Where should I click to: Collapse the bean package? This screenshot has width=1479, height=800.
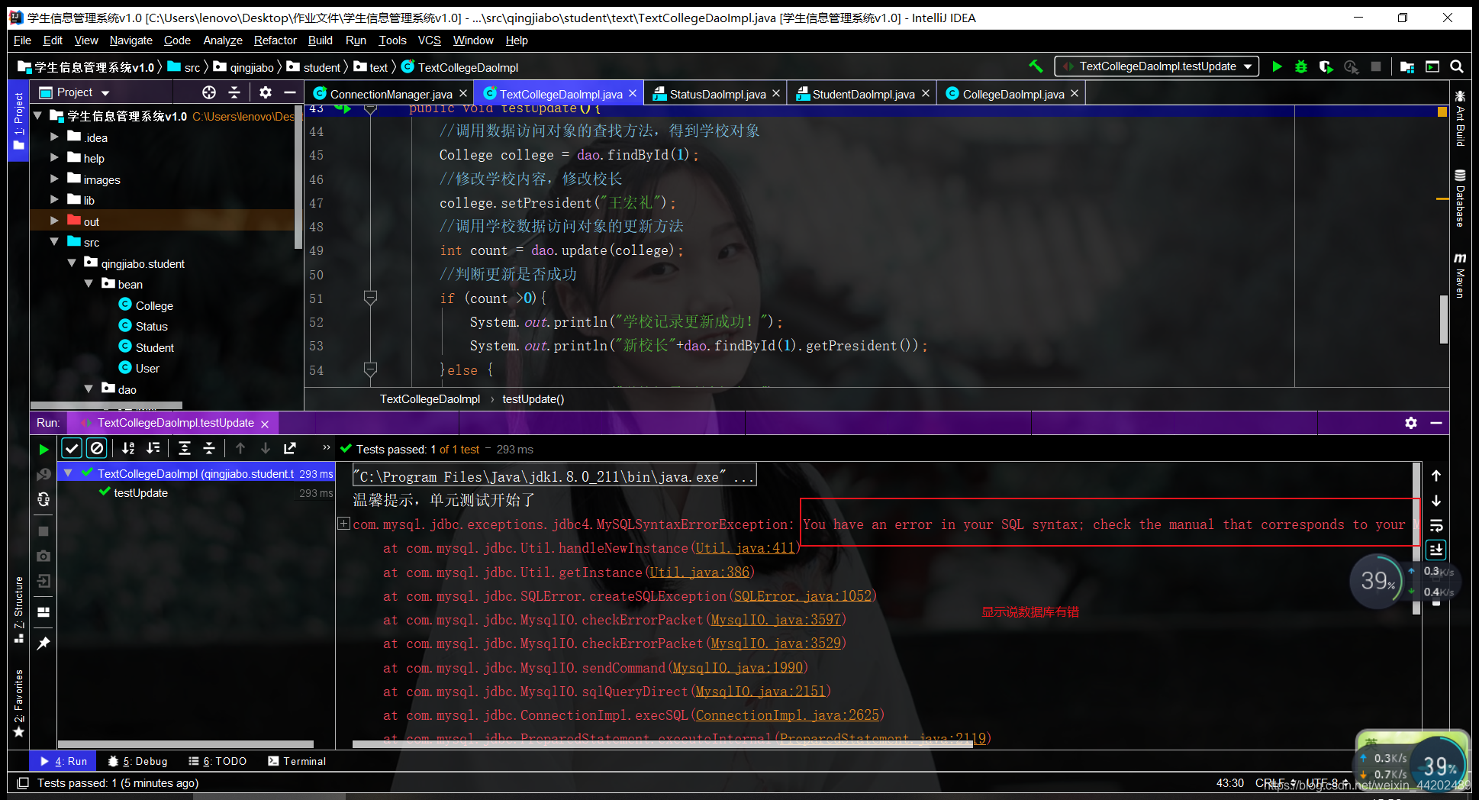[x=89, y=283]
